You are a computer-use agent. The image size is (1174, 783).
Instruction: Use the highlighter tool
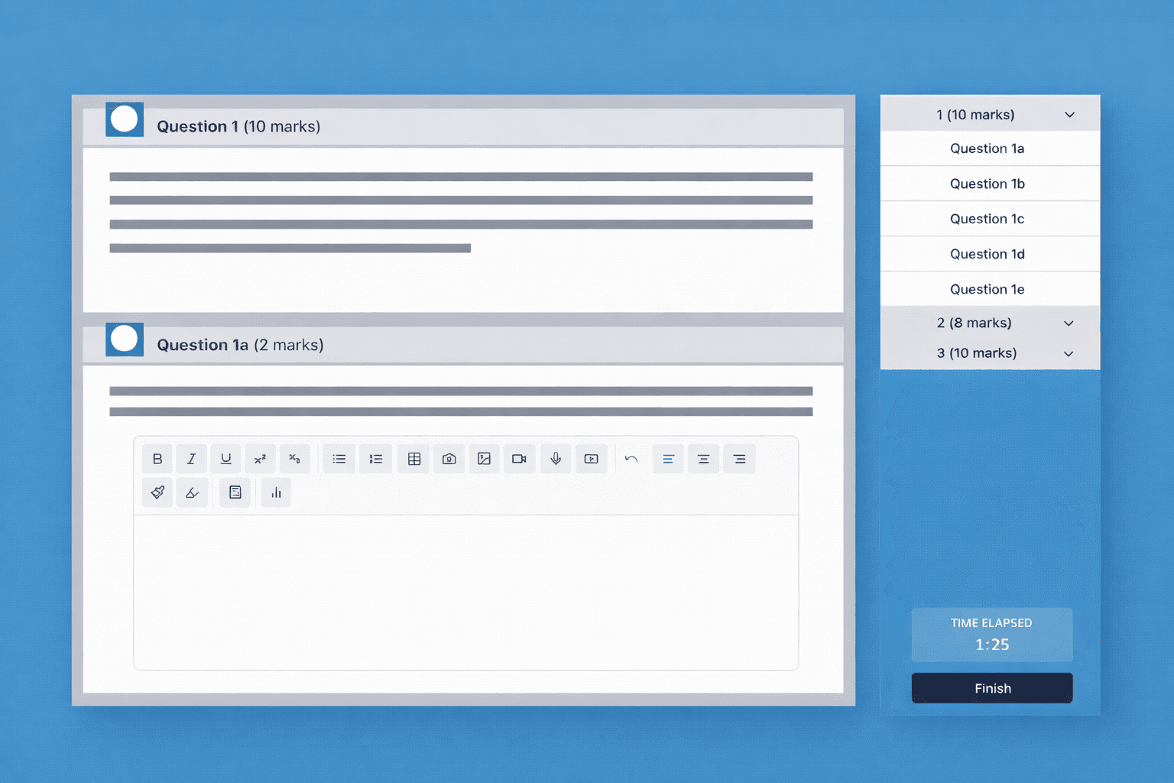click(x=192, y=492)
